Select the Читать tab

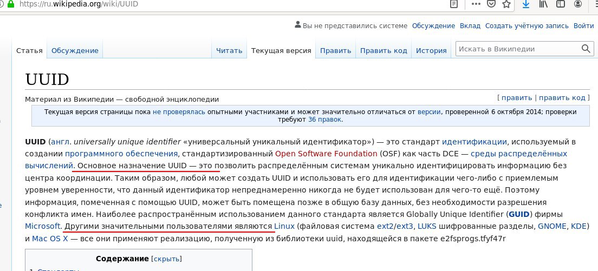coord(229,50)
